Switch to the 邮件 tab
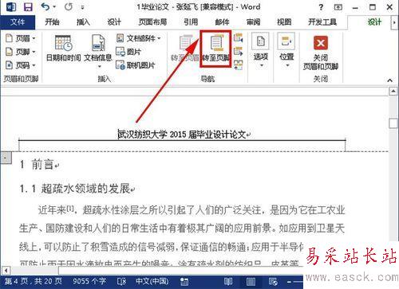Screen dimensions: 399x289 pos(222,21)
